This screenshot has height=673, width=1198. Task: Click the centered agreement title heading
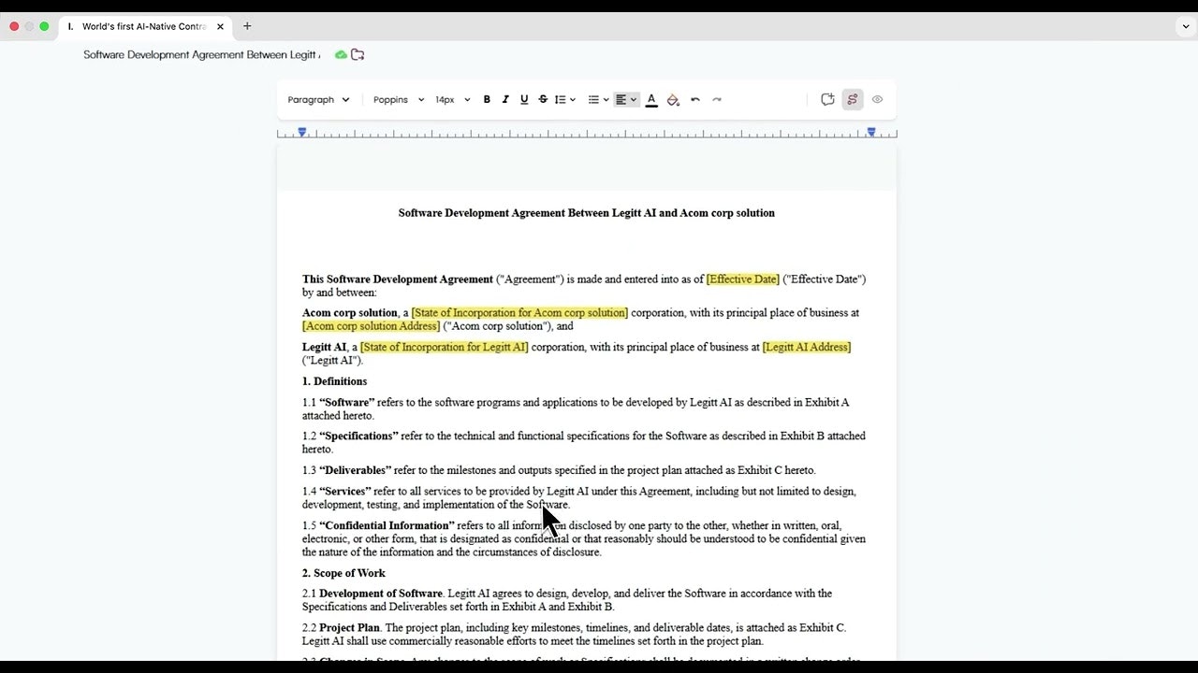coord(587,213)
